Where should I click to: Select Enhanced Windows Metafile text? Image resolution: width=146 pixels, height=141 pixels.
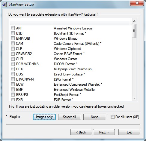click(x=74, y=90)
